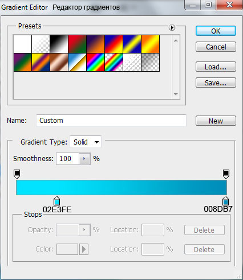The image size is (243, 280).
Task: Select the black to white gradient preset
Action: [59, 44]
